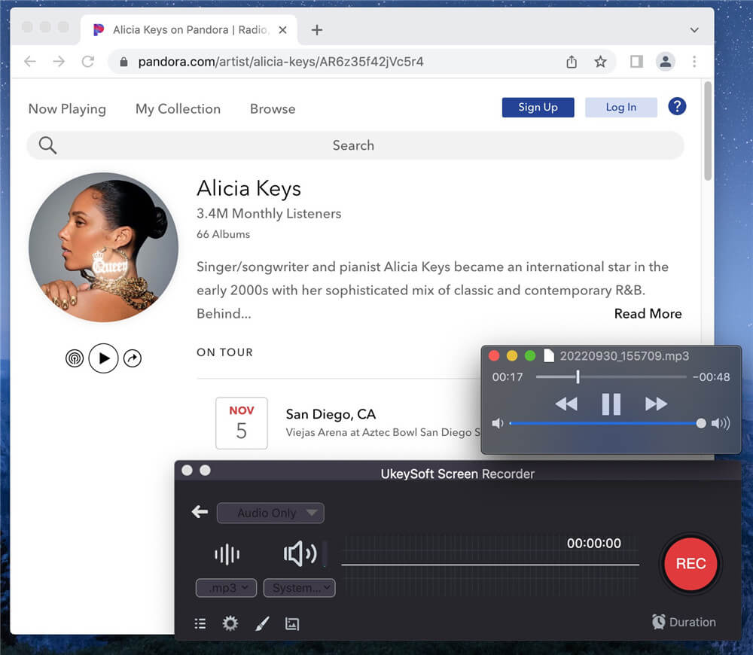The image size is (753, 655).
Task: Go back with UkeySoft left arrow
Action: point(200,512)
